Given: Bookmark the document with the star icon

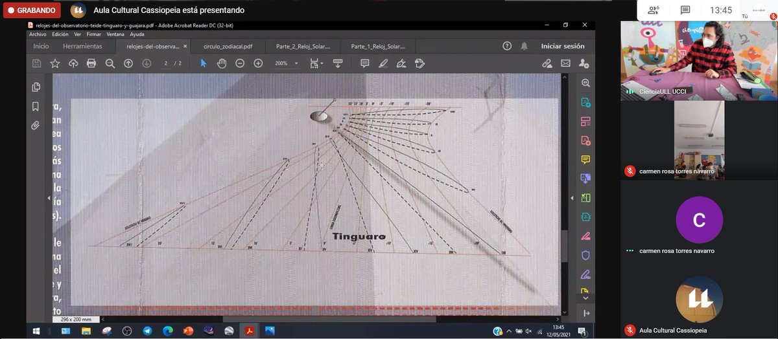Looking at the screenshot, I should coord(55,63).
